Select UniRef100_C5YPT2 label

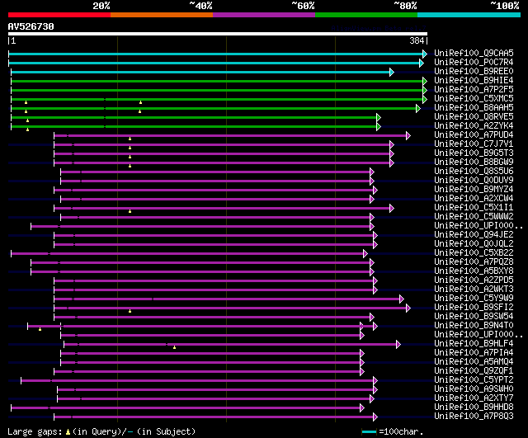click(474, 380)
